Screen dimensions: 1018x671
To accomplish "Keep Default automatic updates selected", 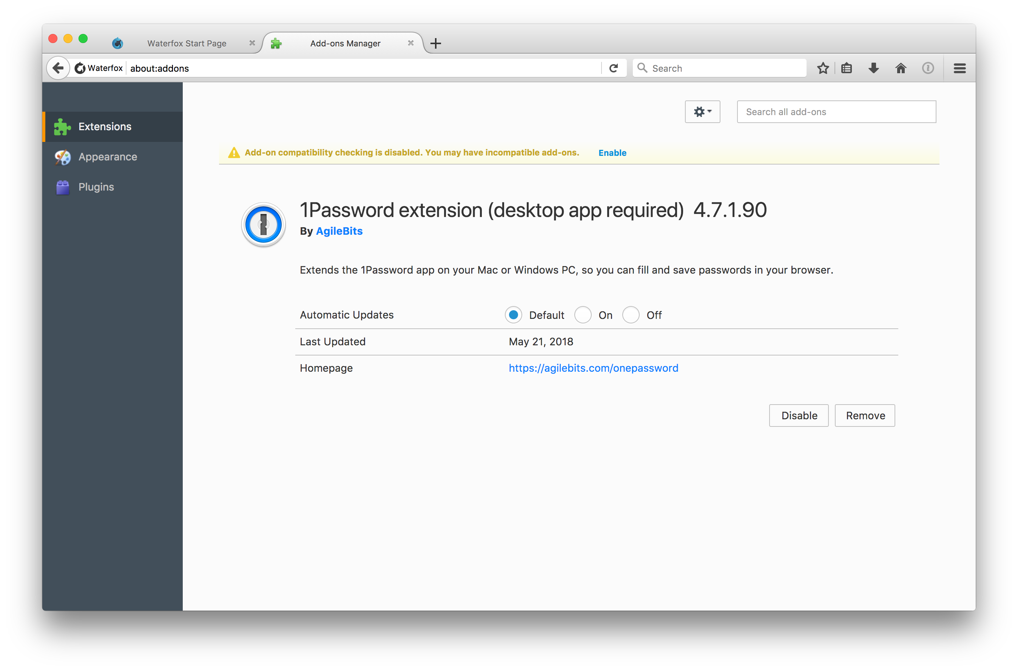I will pyautogui.click(x=513, y=314).
